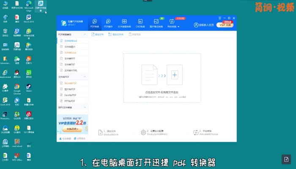The image size is (296, 169).
Task: Select the 网易云音乐 desktop icon
Action: (x=29, y=115)
